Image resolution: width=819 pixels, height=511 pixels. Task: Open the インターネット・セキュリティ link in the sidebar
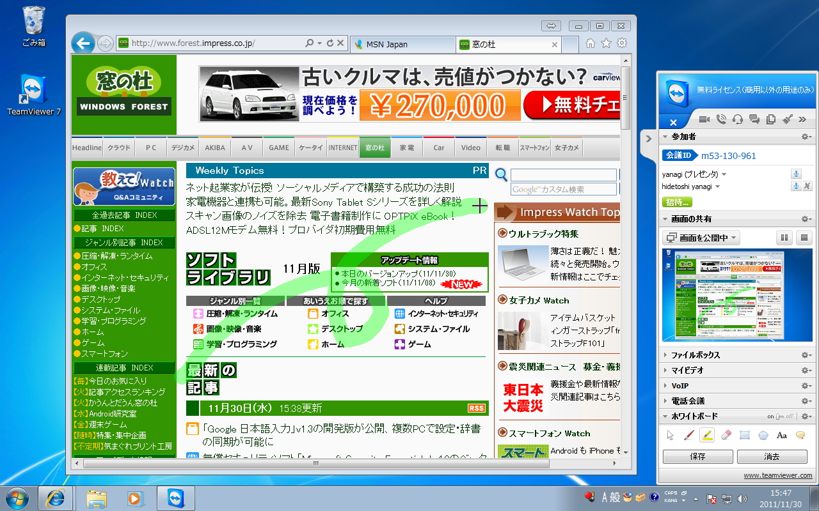point(125,278)
